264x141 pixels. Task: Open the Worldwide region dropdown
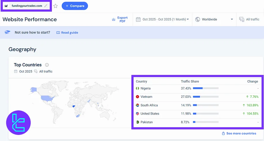[214, 20]
